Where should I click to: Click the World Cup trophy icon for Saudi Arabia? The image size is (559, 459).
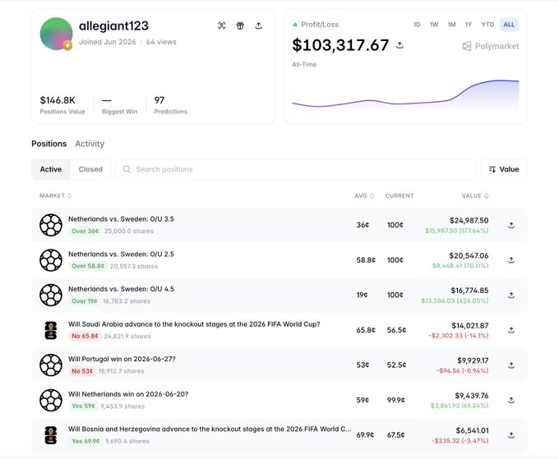pyautogui.click(x=51, y=330)
